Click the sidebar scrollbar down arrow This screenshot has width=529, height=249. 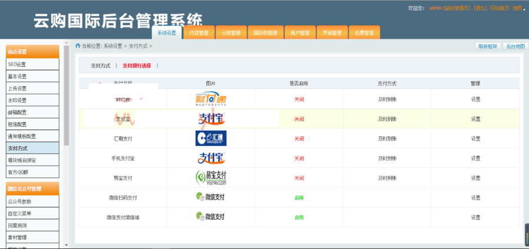click(x=66, y=245)
